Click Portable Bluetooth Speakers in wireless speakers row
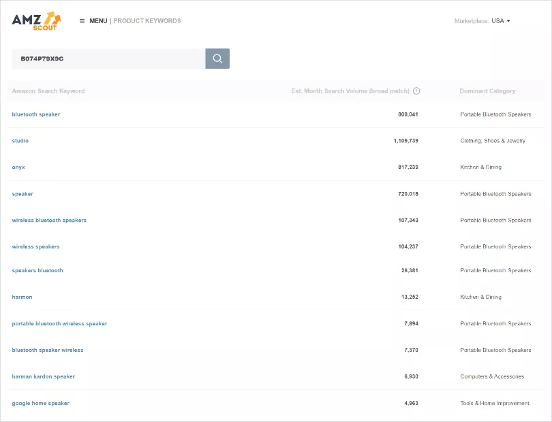The image size is (552, 422). click(495, 246)
